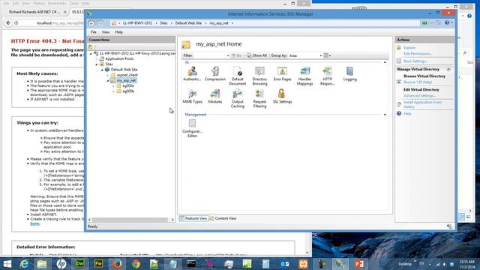Click the view mode icon beside Group by
The height and width of the screenshot is (270, 480).
(327, 55)
